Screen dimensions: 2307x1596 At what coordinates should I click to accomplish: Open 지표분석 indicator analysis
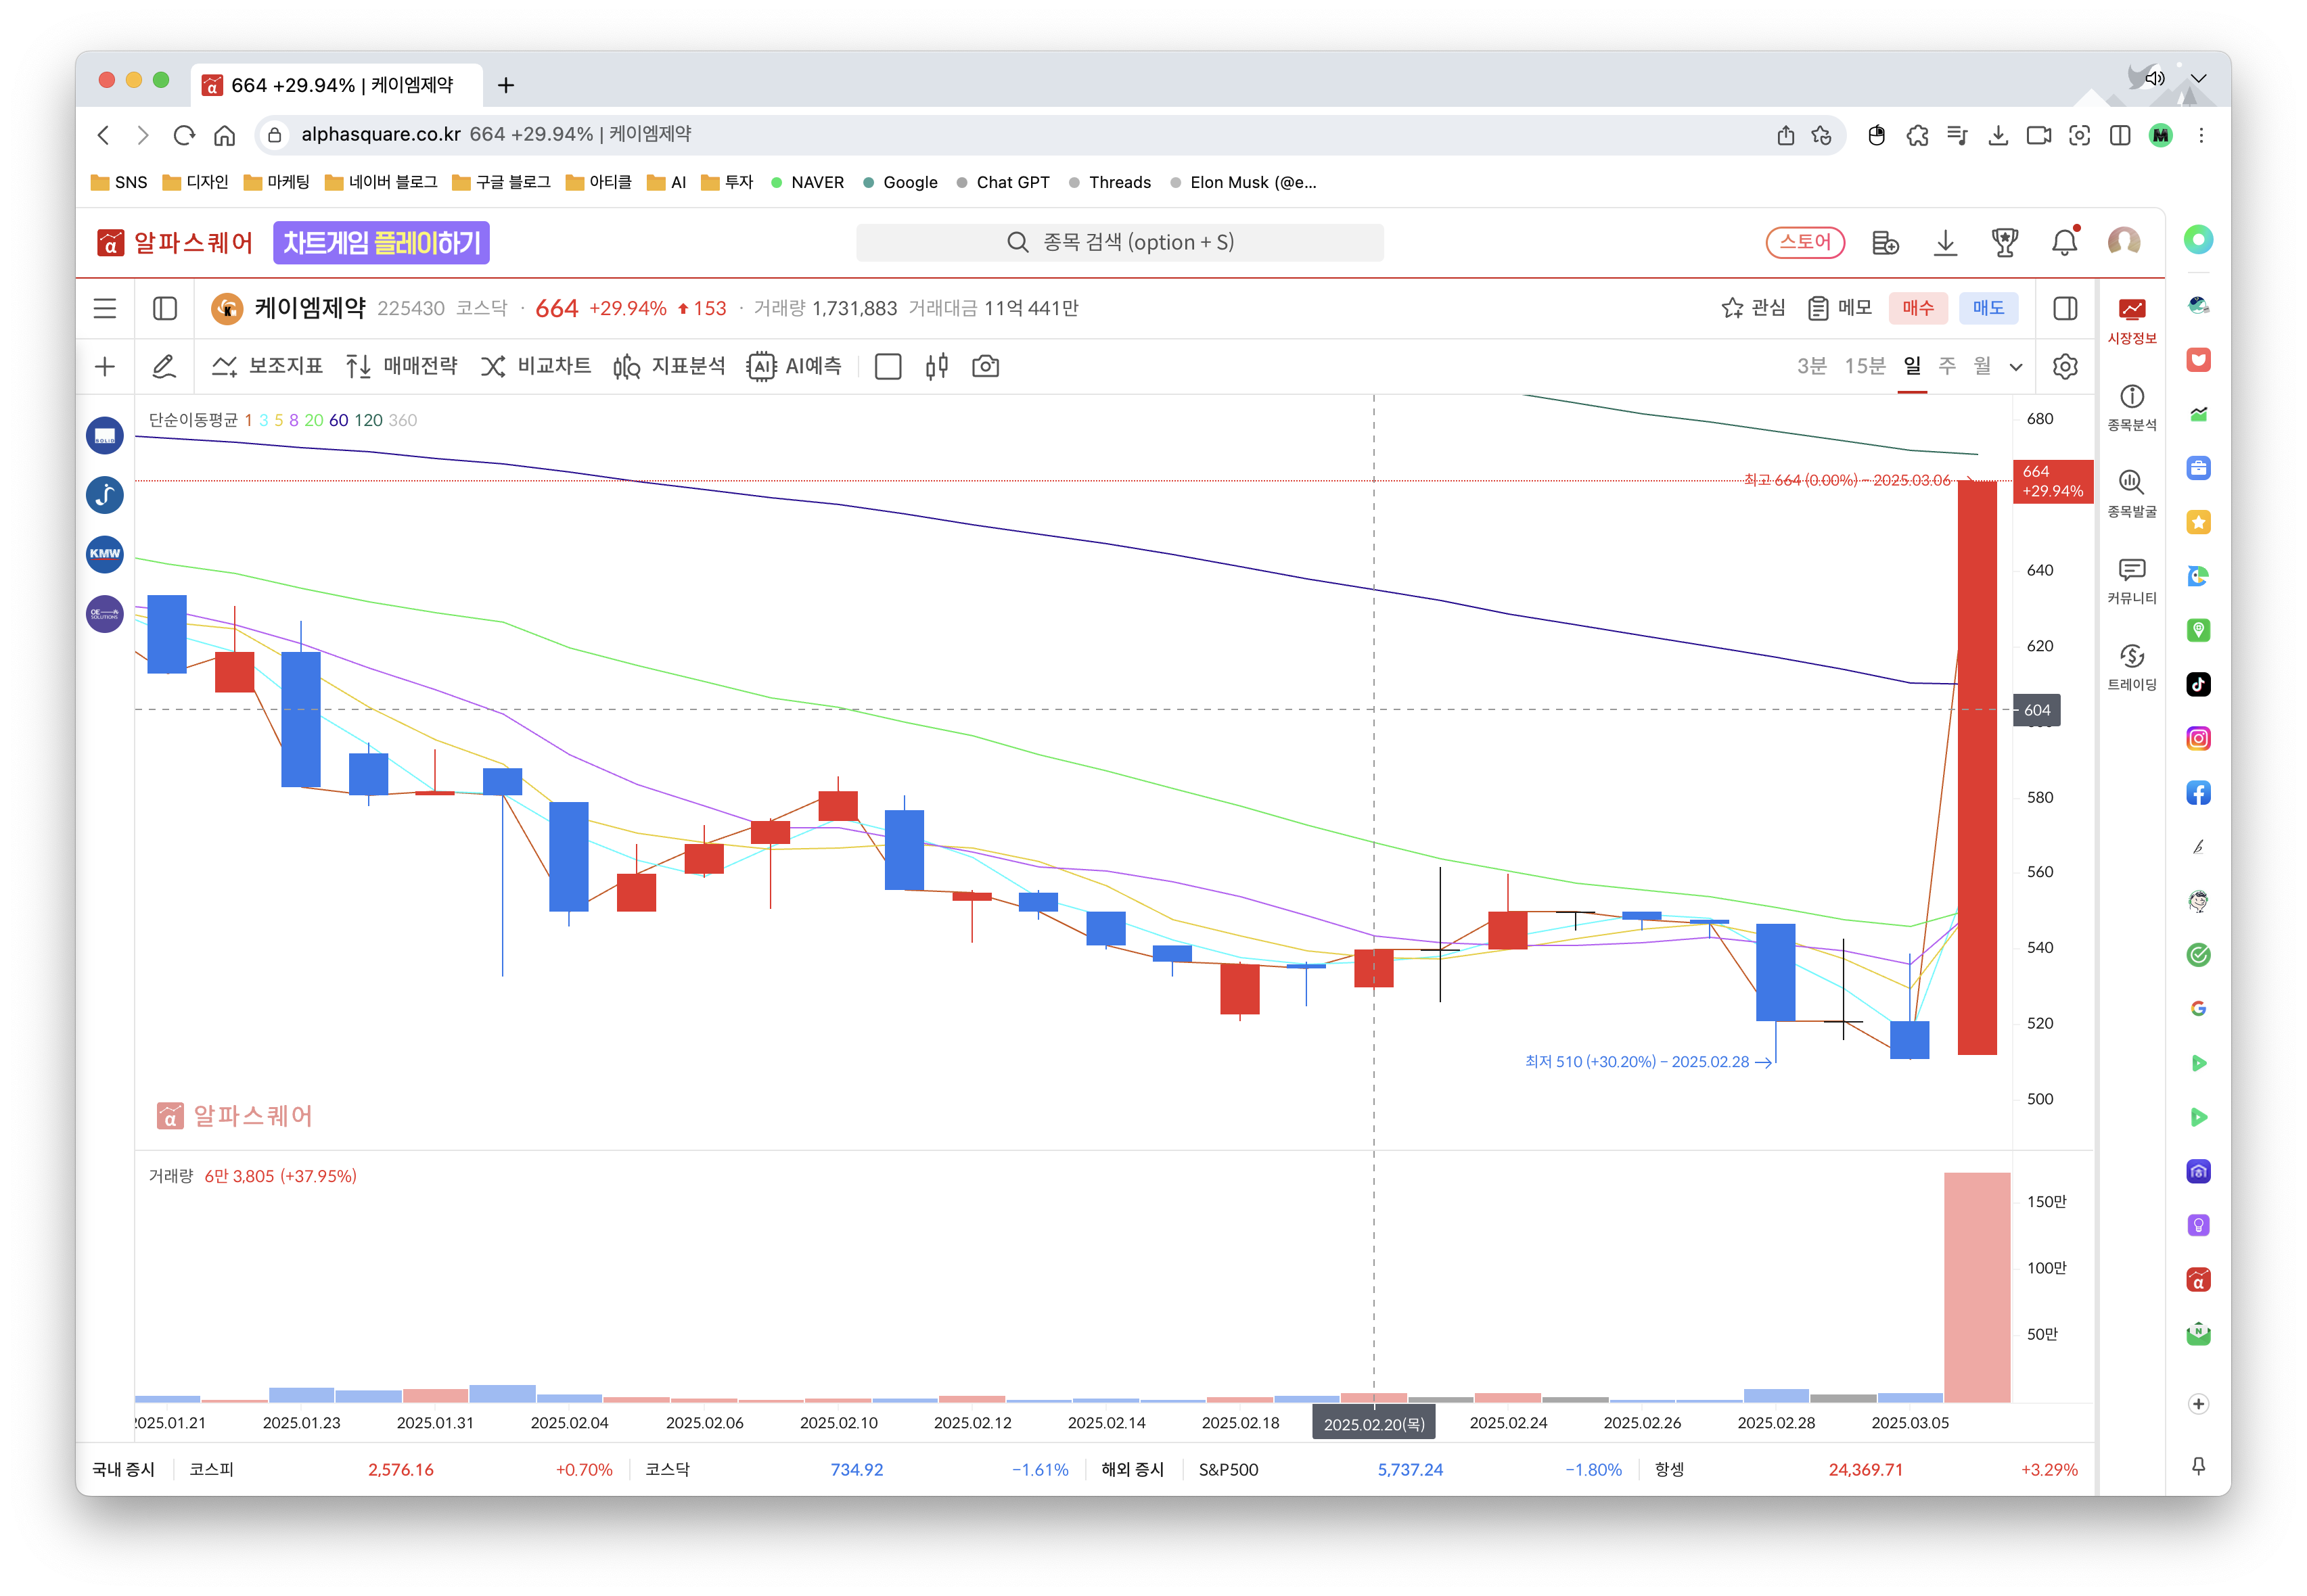click(x=669, y=367)
